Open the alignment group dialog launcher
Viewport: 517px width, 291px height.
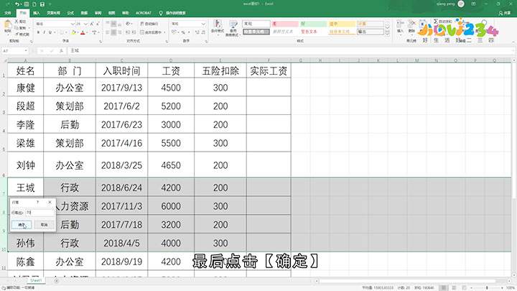point(167,42)
